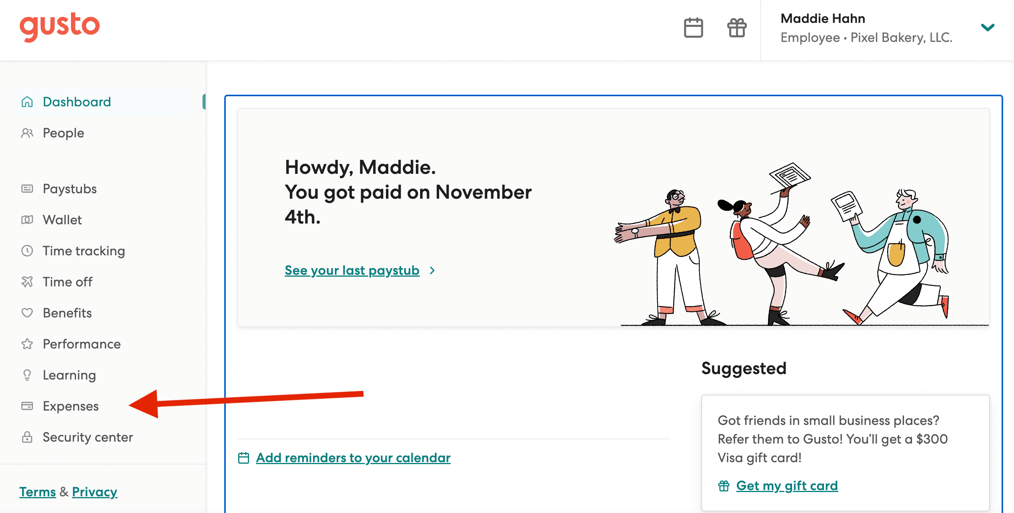Expand the Maddie Hahn account dropdown chevron
The height and width of the screenshot is (513, 1014).
988,28
